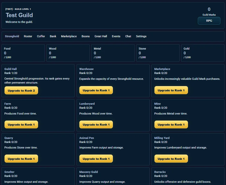Click the "Rank 1/20" text on Guild Hall
Image resolution: width=226 pixels, height=185 pixels.
[11, 73]
